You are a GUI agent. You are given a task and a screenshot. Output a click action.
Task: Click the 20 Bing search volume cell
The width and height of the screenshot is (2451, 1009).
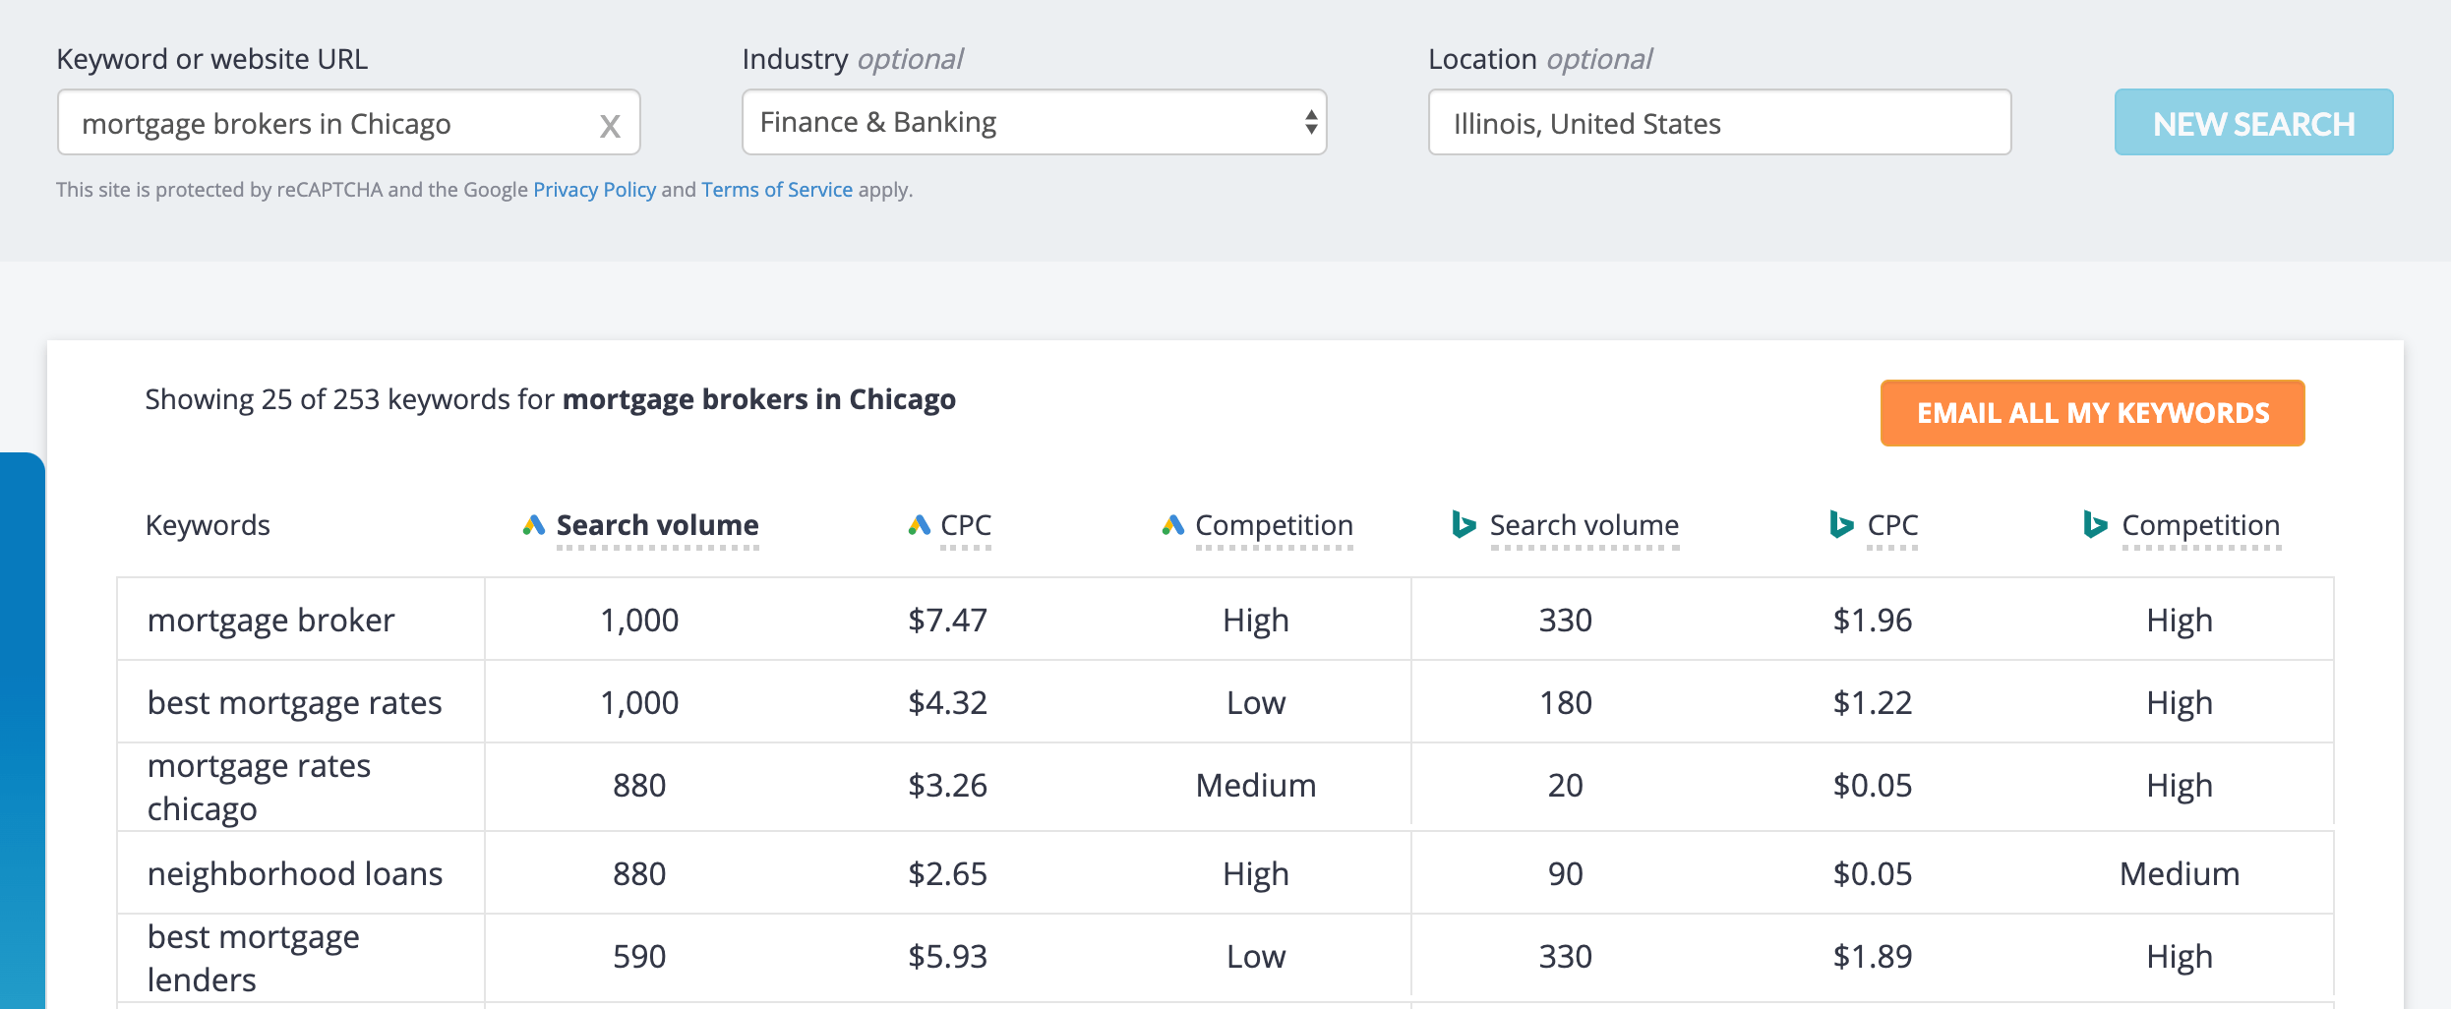1566,786
